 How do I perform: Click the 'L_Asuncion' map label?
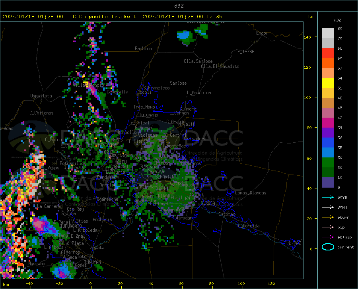[x=199, y=93]
